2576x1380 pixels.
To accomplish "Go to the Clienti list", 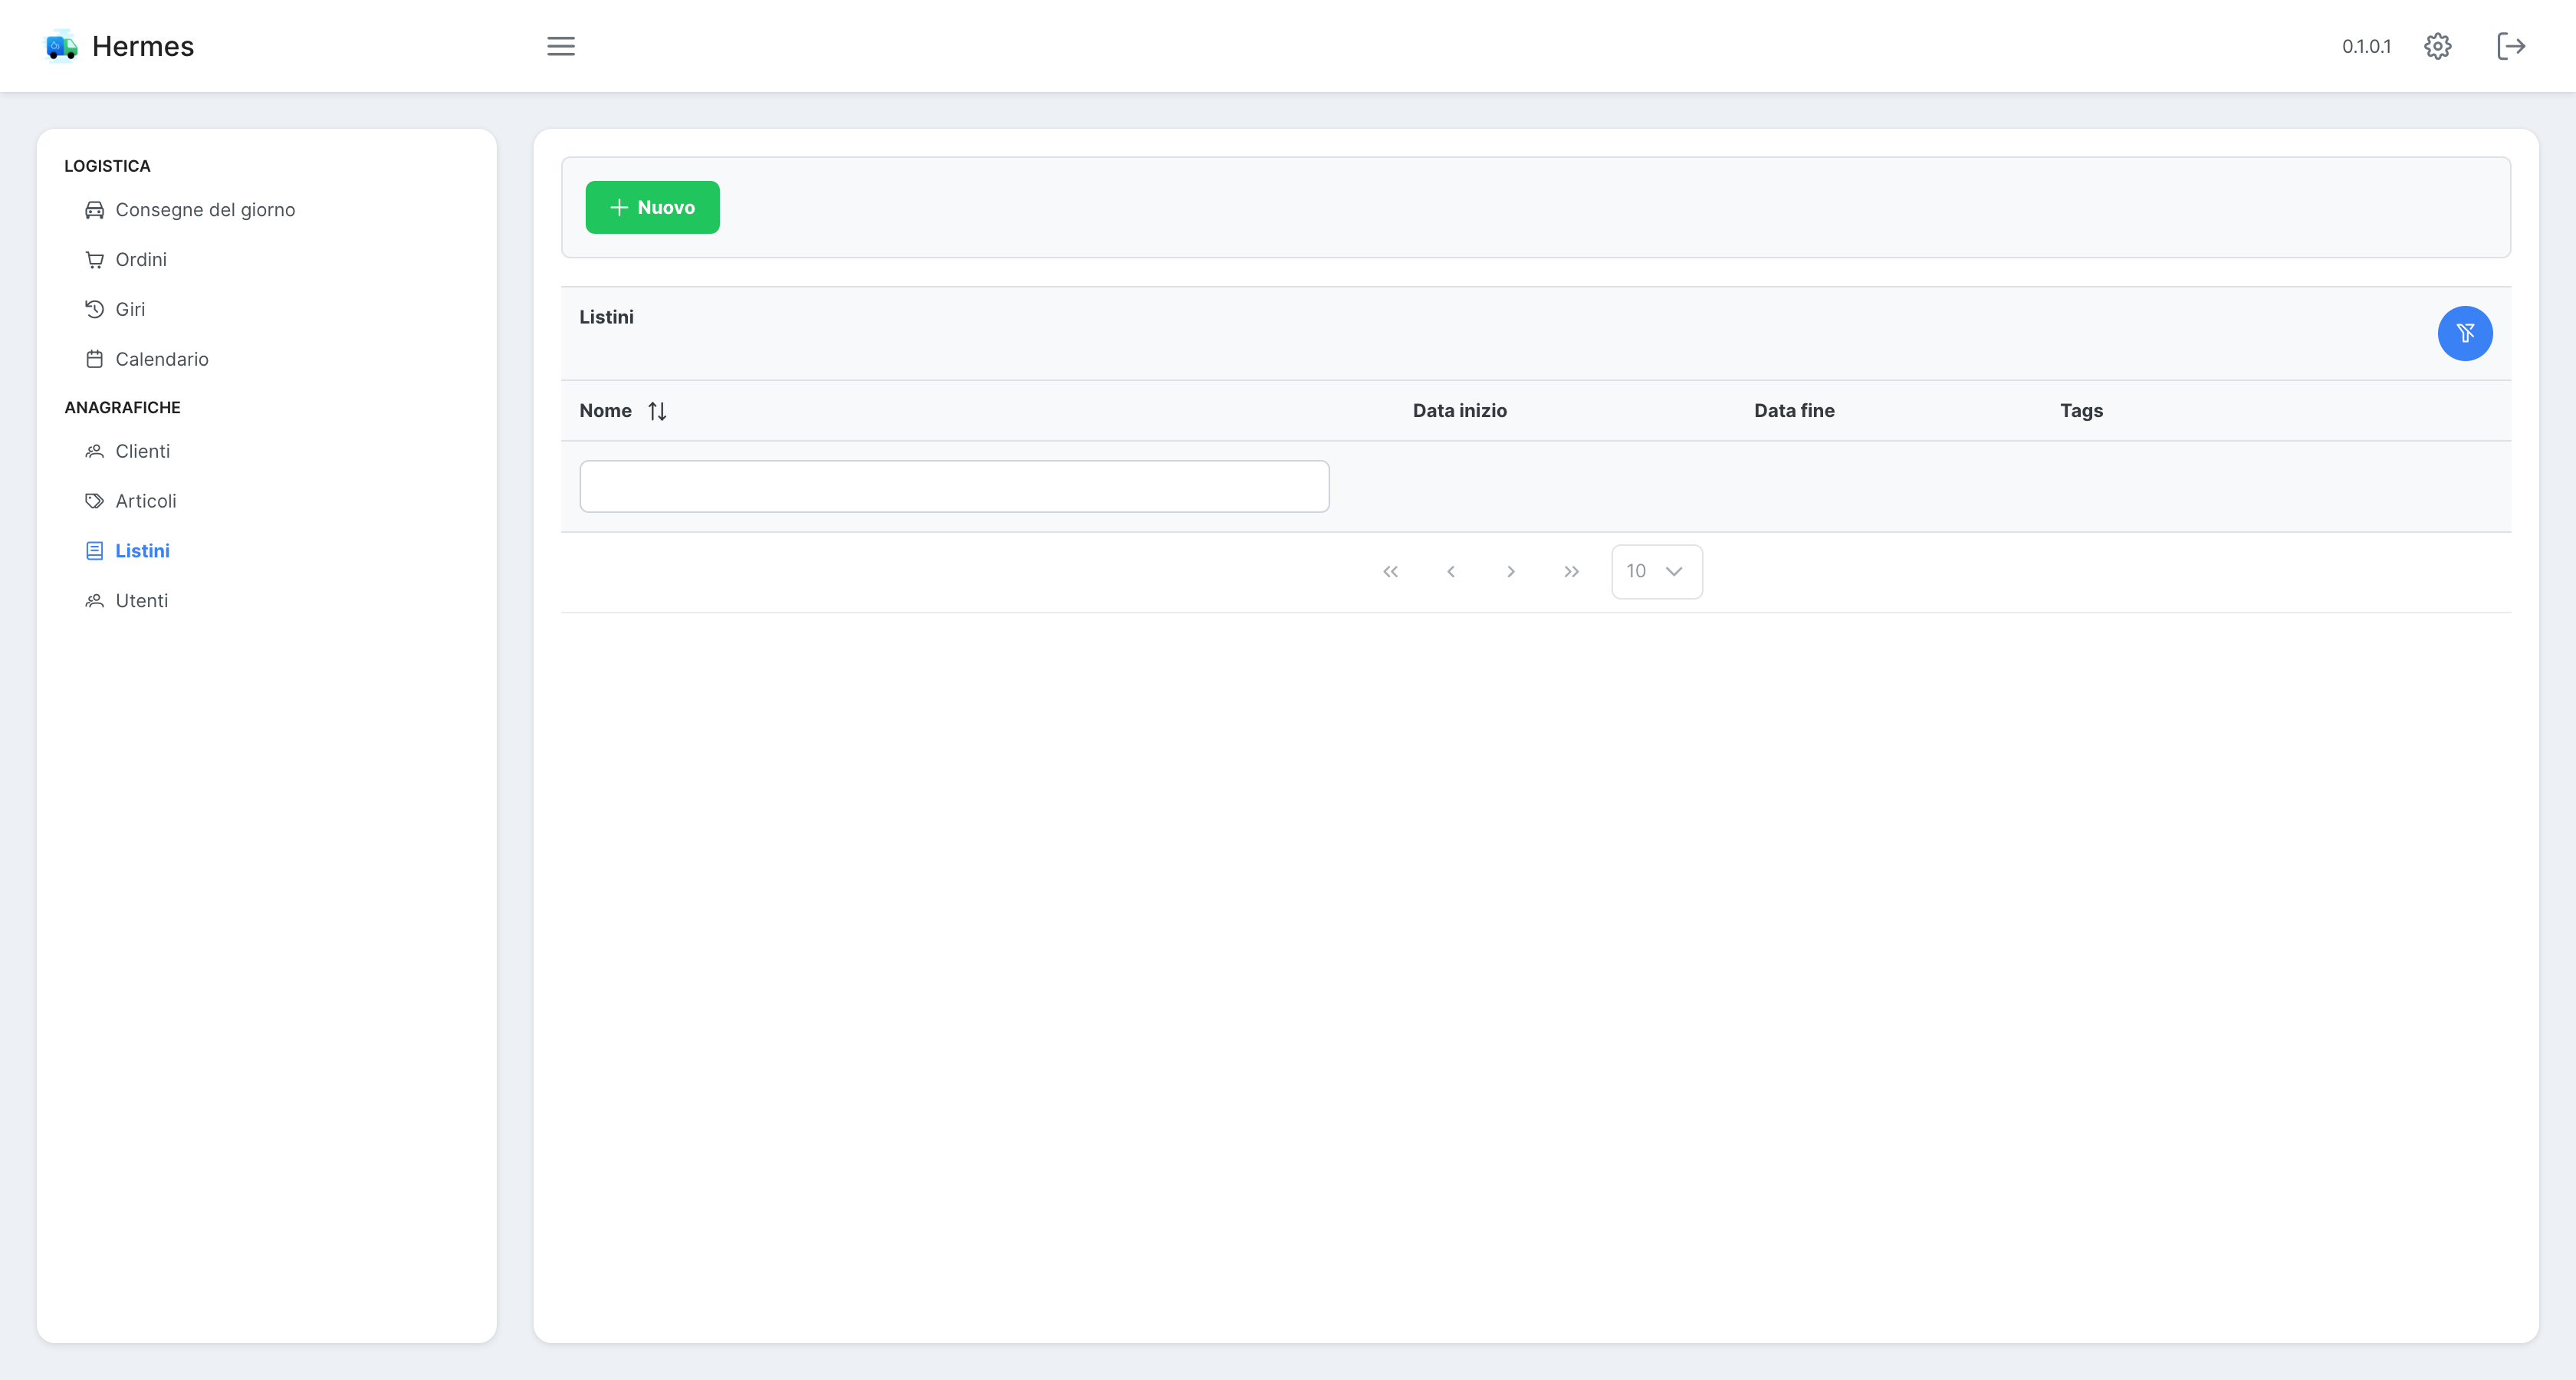I will 142,451.
